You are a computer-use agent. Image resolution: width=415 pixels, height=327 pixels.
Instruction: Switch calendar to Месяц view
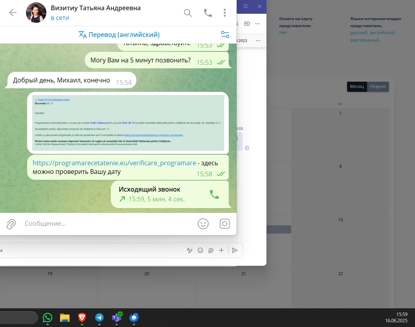pyautogui.click(x=357, y=86)
